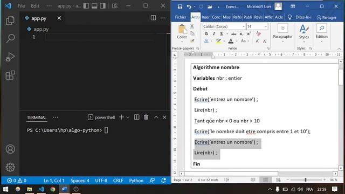
Task: Open the VS Code Explorer view
Action: coord(10,20)
